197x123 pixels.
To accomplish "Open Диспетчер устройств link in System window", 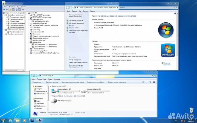I will [x=76, y=20].
